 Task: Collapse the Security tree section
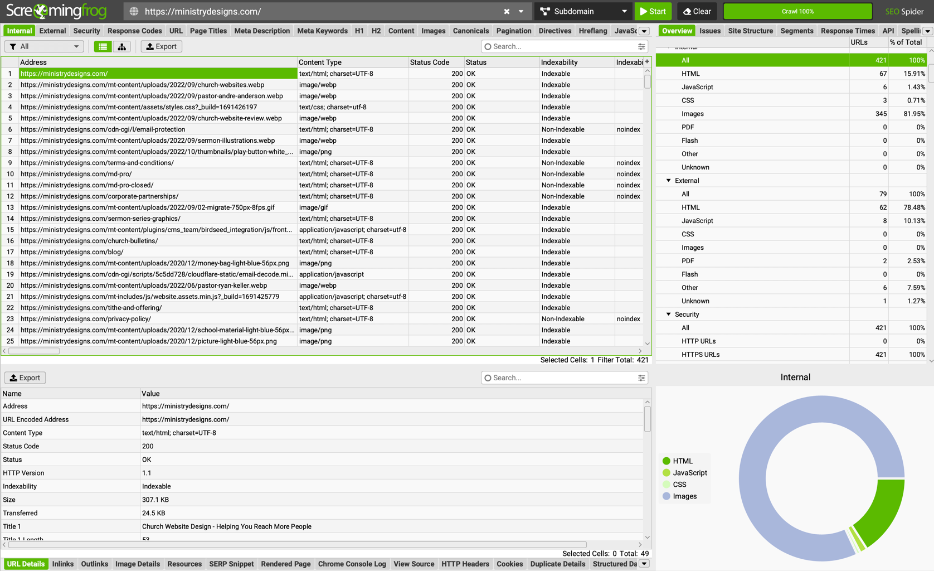click(x=669, y=314)
